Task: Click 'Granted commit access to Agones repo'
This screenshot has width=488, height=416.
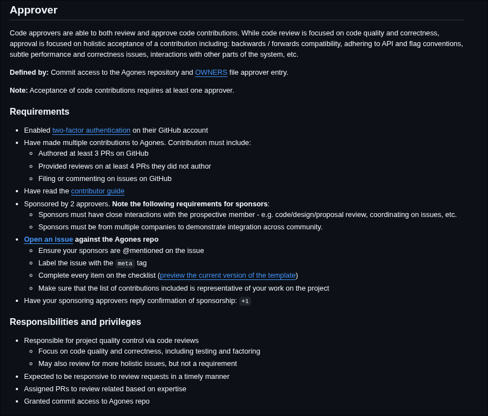Action: (x=87, y=401)
